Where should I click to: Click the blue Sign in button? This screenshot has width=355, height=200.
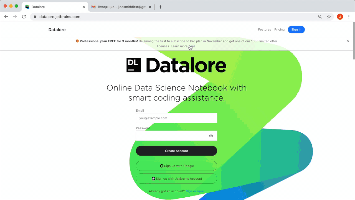pyautogui.click(x=296, y=29)
